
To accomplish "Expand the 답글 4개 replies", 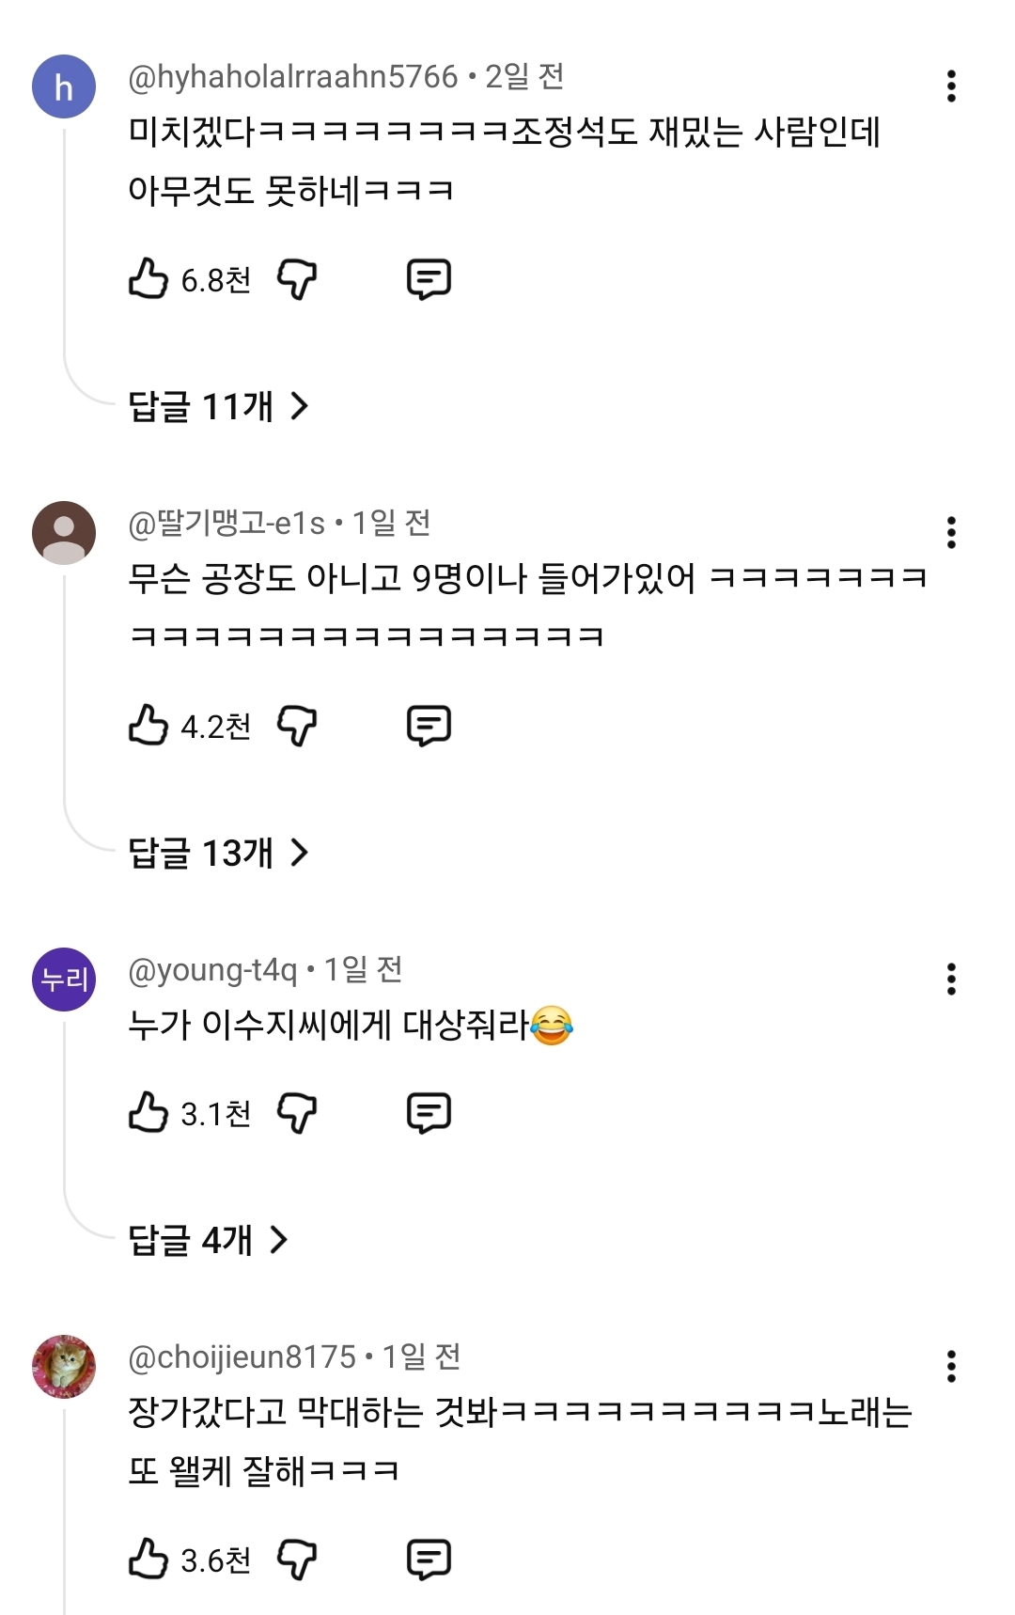I will pos(208,1240).
